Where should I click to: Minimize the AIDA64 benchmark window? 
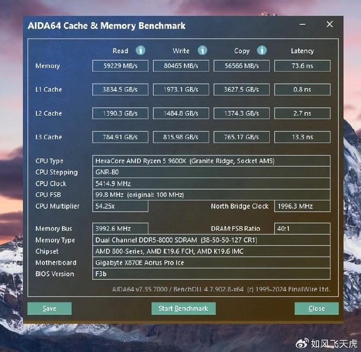click(303, 24)
